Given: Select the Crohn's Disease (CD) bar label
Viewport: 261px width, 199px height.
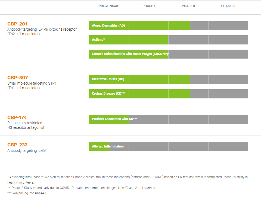Looking at the screenshot, I should click(x=108, y=94).
